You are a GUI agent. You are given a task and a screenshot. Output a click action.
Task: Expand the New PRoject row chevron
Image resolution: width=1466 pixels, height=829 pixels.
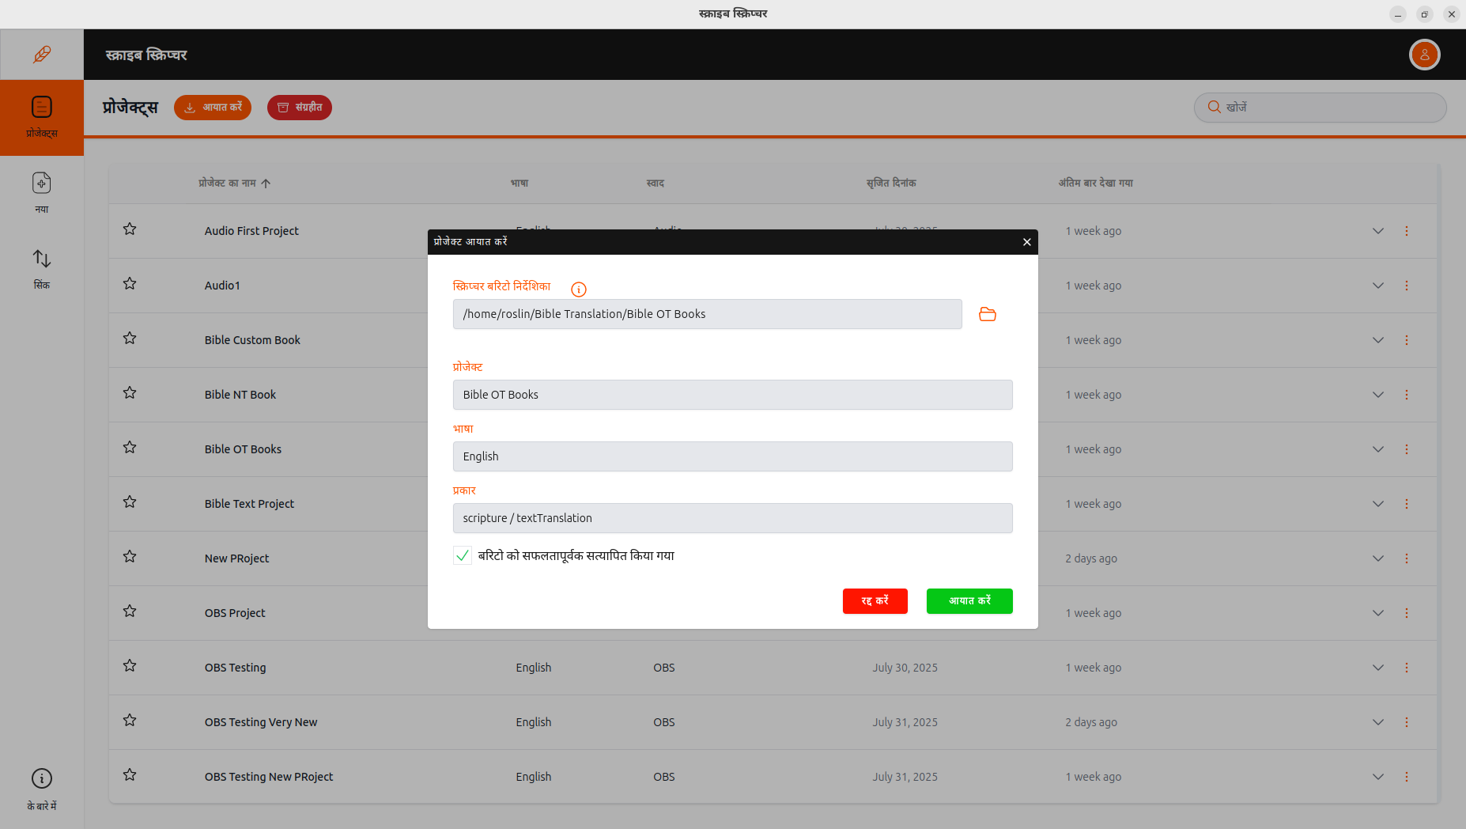click(x=1377, y=558)
